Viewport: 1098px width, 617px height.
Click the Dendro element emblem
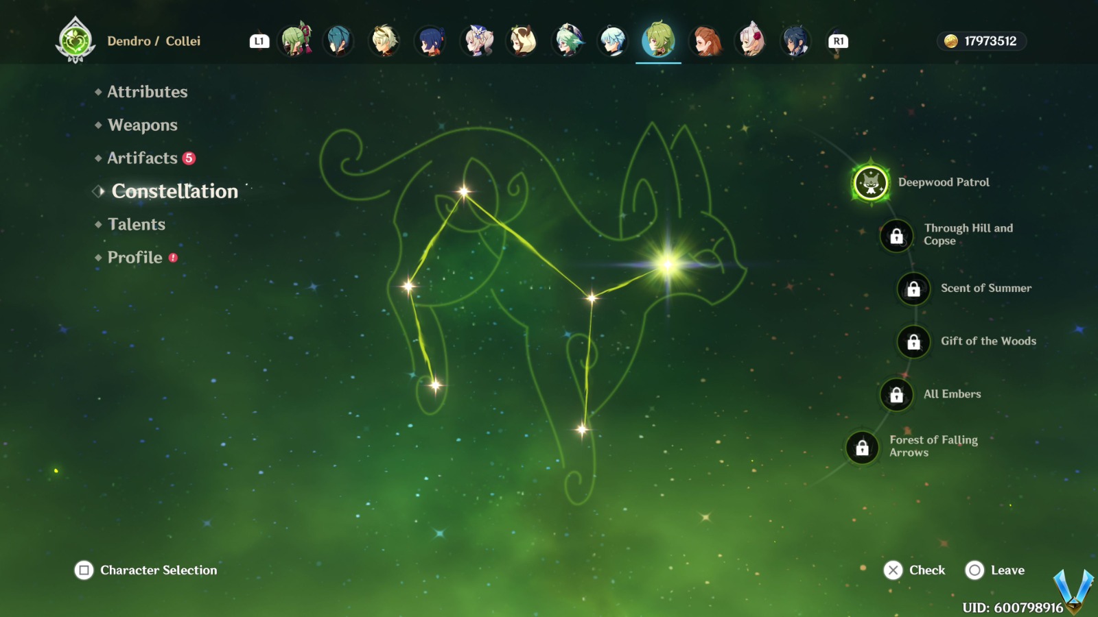point(75,41)
